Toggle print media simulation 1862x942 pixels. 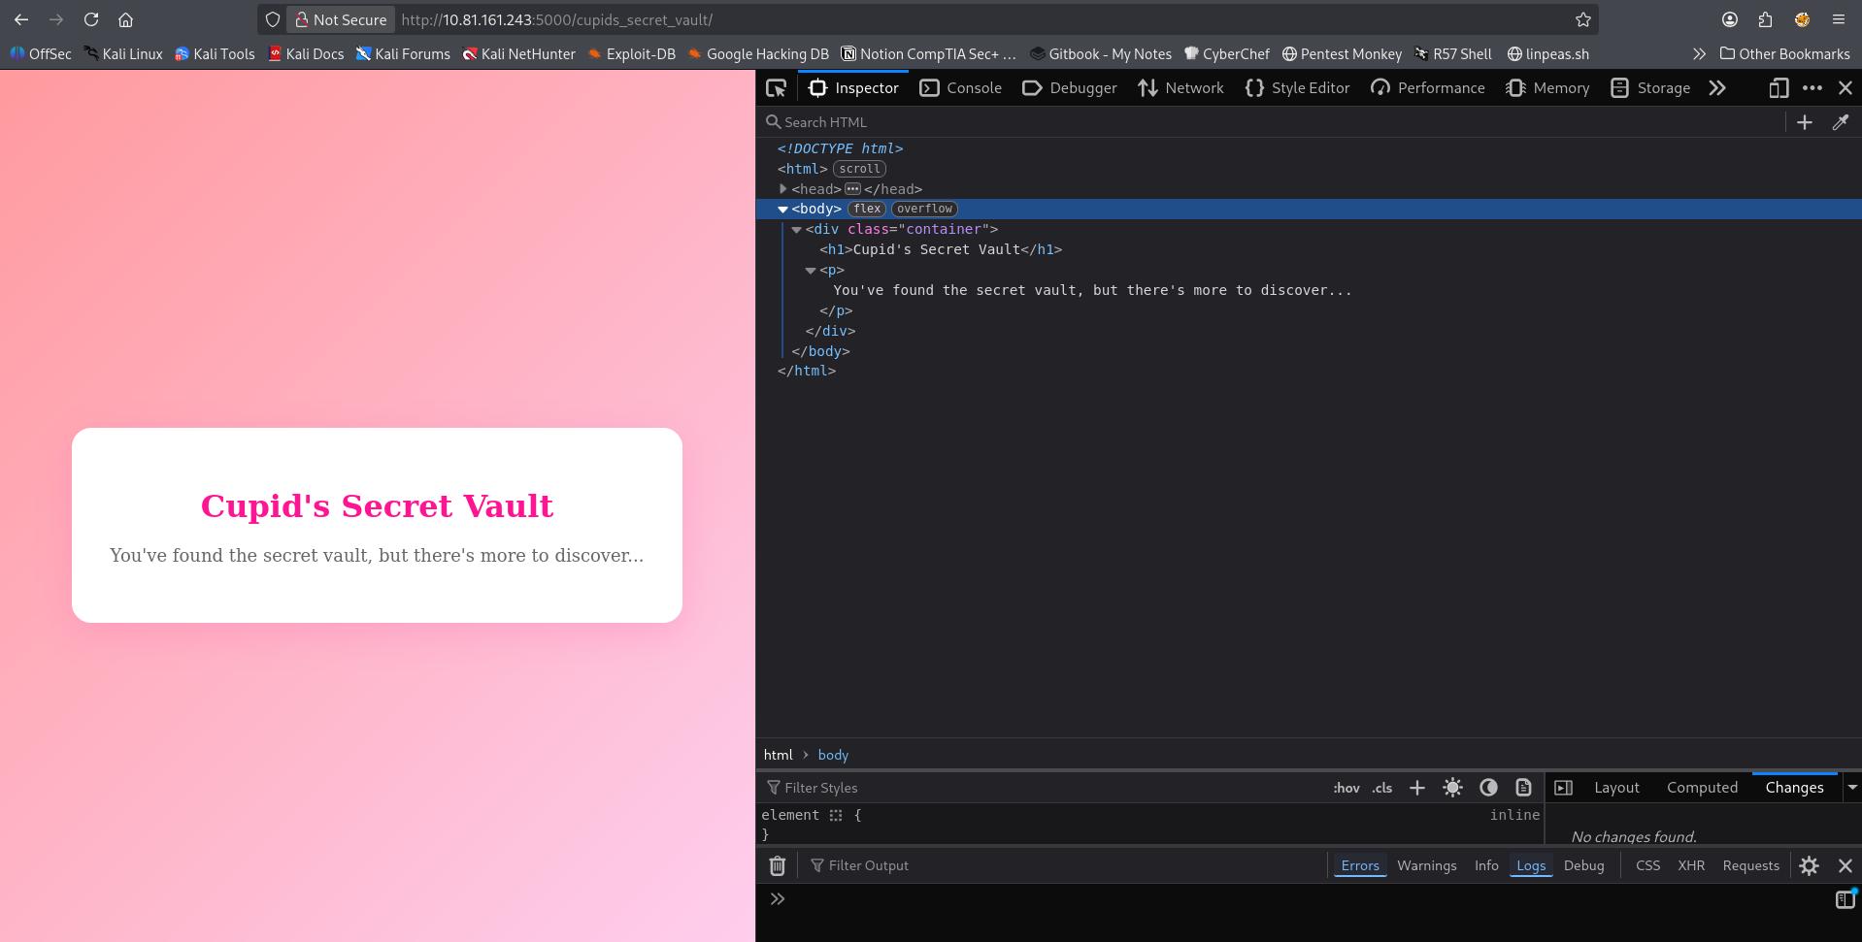1522,788
